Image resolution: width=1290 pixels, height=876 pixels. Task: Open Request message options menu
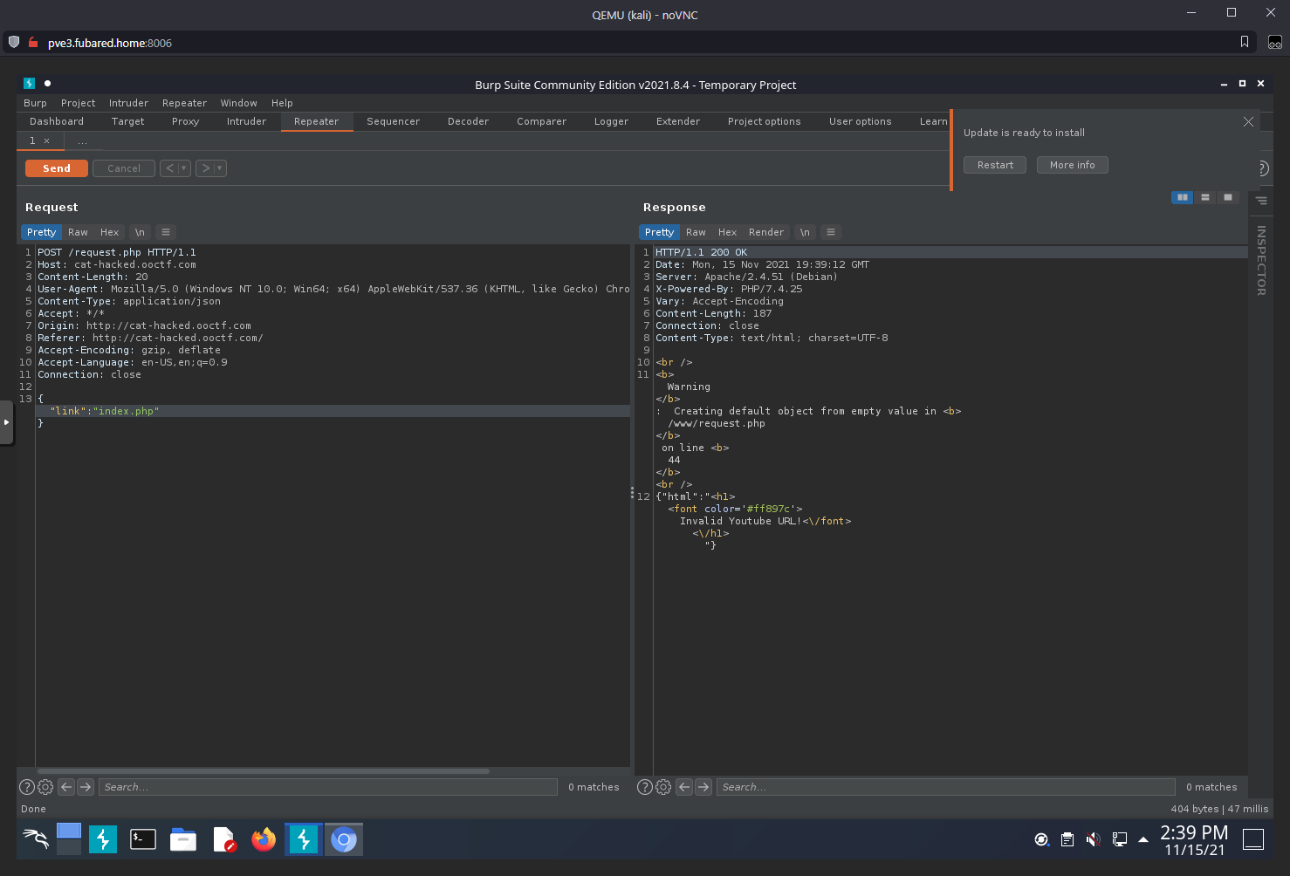tap(166, 232)
